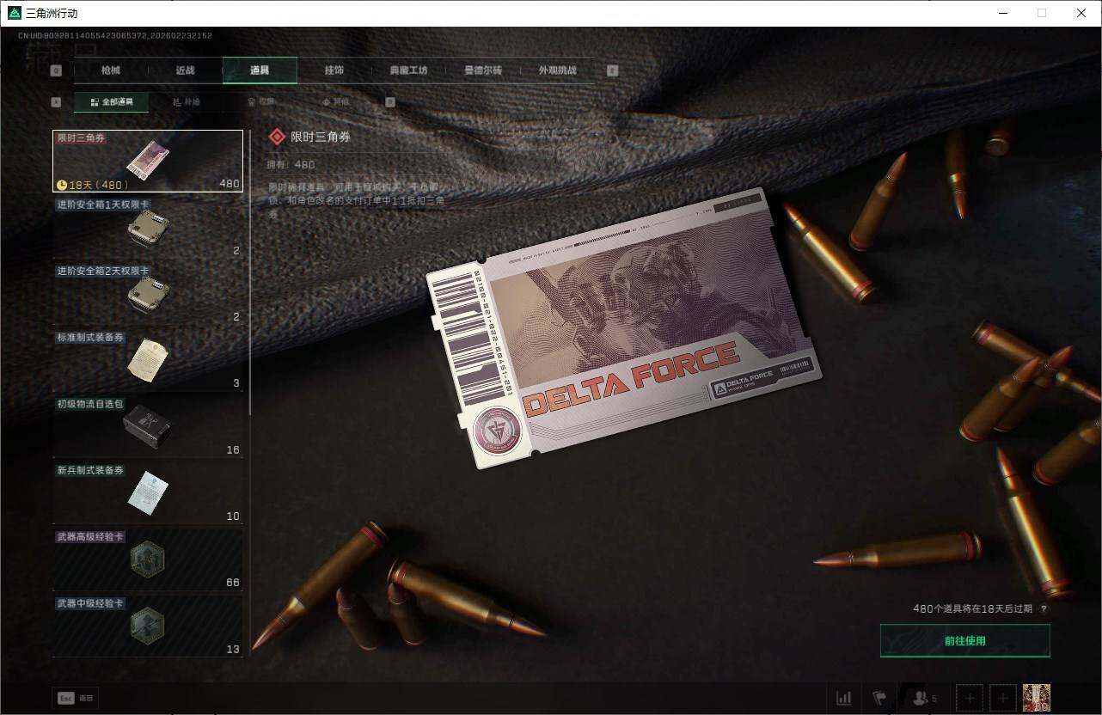The width and height of the screenshot is (1102, 715).
Task: Add teammate via second plus slot
Action: coord(1002,698)
